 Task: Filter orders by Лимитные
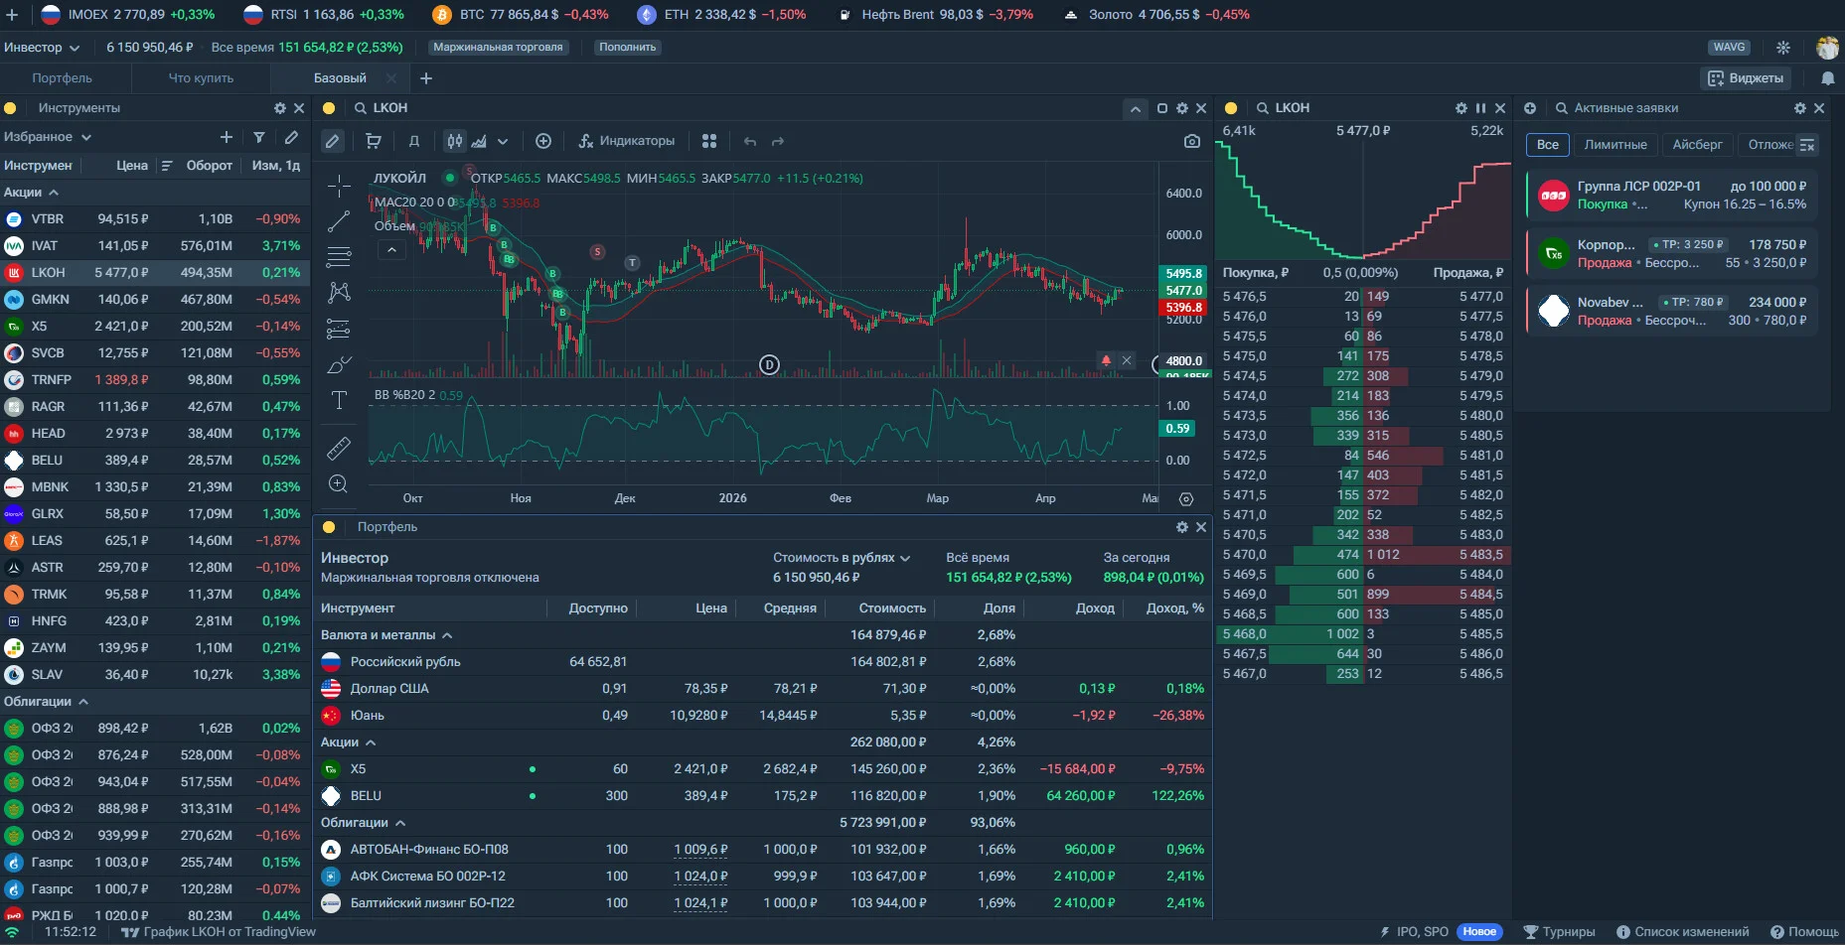(x=1615, y=145)
